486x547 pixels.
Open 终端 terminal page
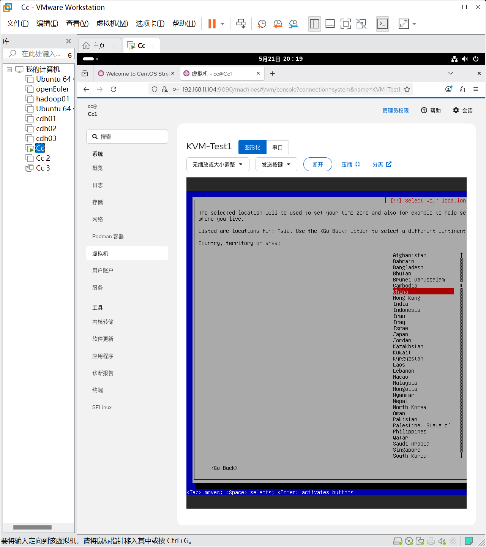pos(127,390)
